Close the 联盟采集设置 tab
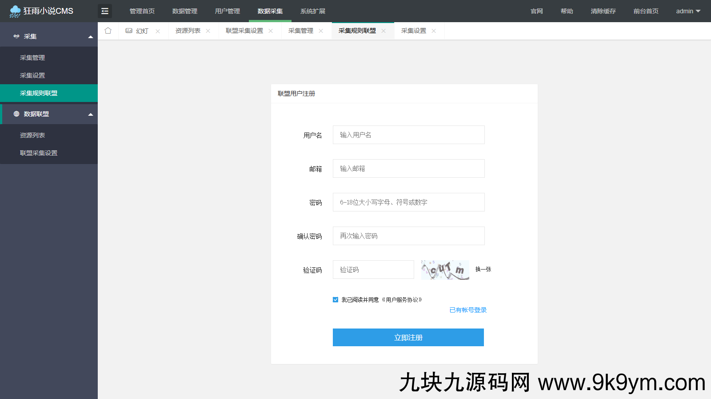The width and height of the screenshot is (711, 399). click(x=271, y=31)
